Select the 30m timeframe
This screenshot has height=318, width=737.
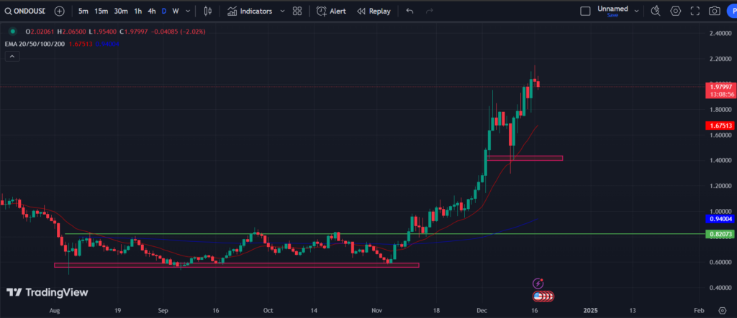click(121, 11)
